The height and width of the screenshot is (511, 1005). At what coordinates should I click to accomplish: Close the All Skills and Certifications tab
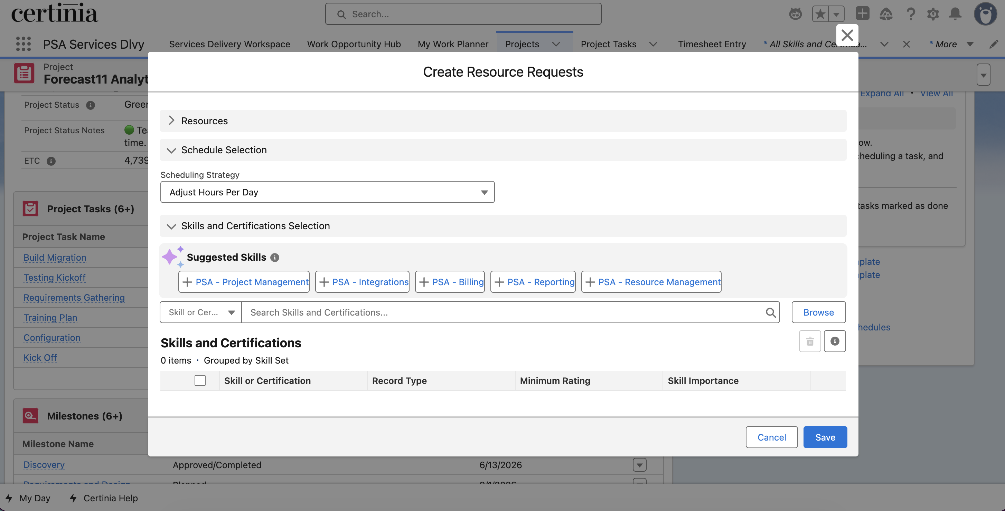[906, 45]
